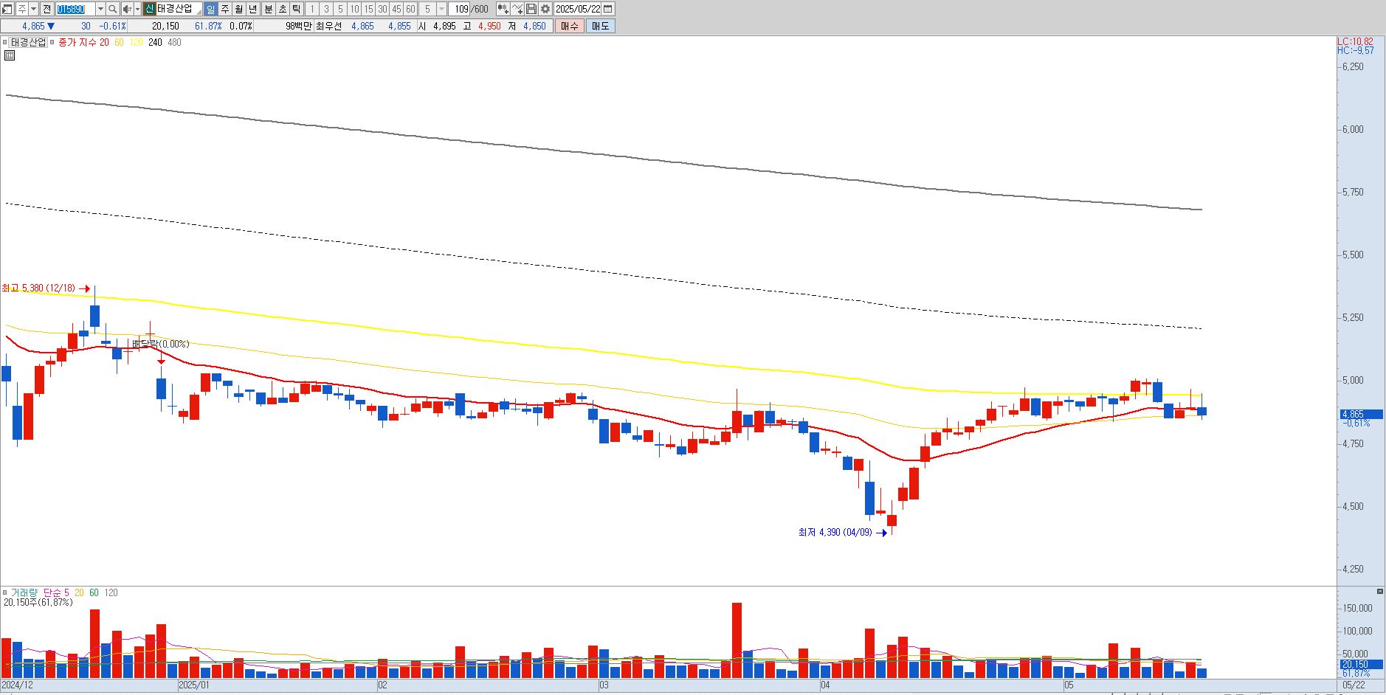The width and height of the screenshot is (1386, 695).
Task: Click the panel layout icon at top-left corner
Action: point(7,9)
